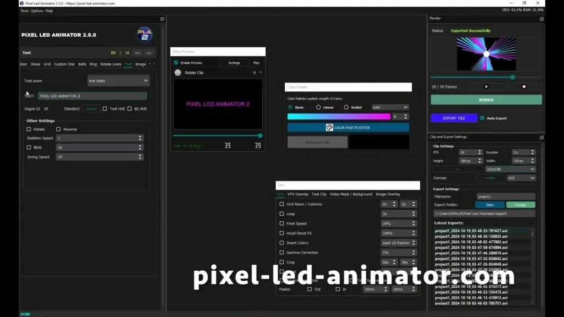Viewport: 564px width, 317px height.
Task: Adjust the Final Speed percent stepper
Action: click(x=413, y=223)
